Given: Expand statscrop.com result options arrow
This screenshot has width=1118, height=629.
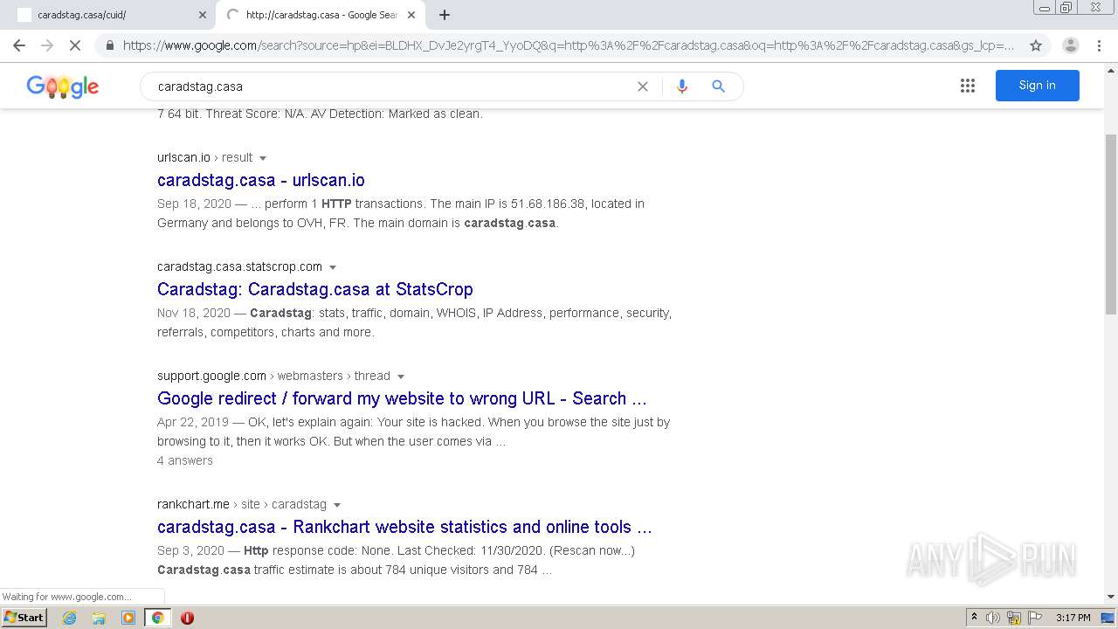Looking at the screenshot, I should pos(333,267).
